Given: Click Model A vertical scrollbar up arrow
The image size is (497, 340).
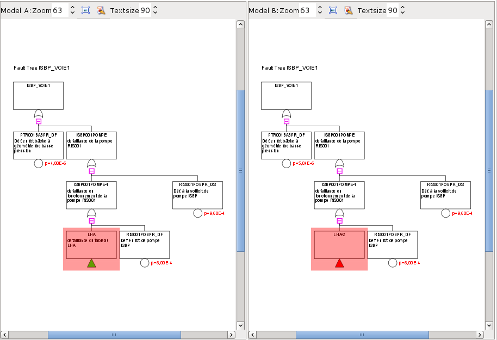Looking at the screenshot, I should pos(240,24).
